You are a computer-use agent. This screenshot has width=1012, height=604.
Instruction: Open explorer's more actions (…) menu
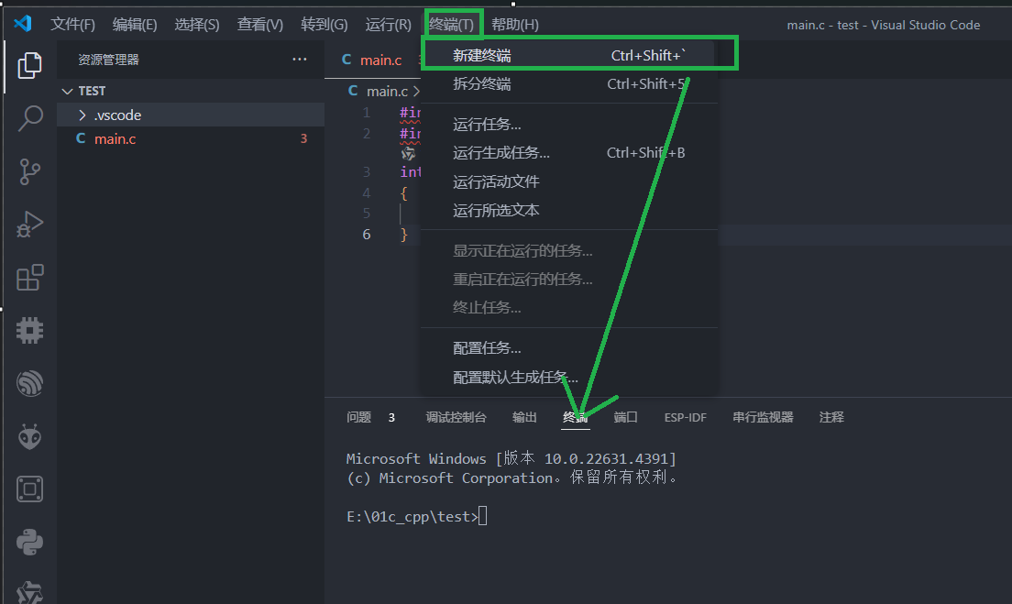coord(300,60)
